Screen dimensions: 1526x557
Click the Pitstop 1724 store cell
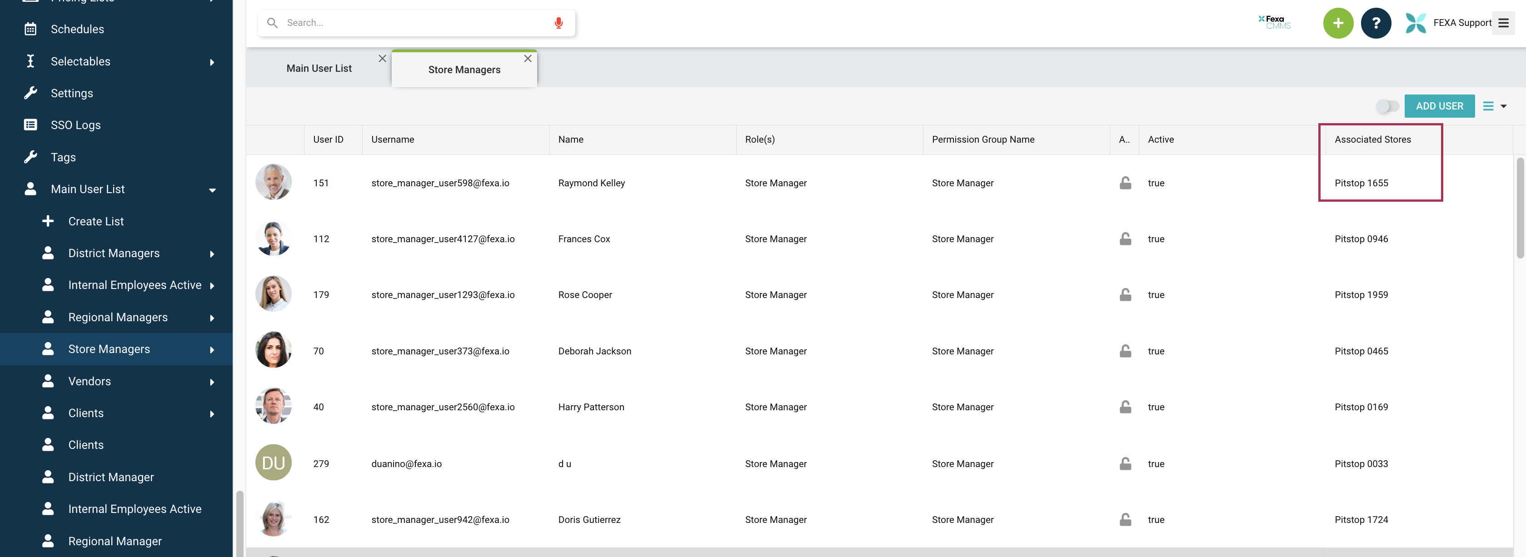coord(1361,520)
